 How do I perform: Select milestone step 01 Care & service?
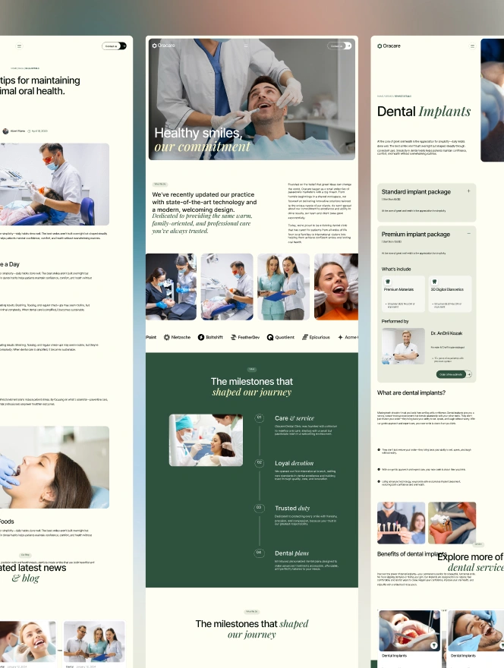click(x=259, y=417)
